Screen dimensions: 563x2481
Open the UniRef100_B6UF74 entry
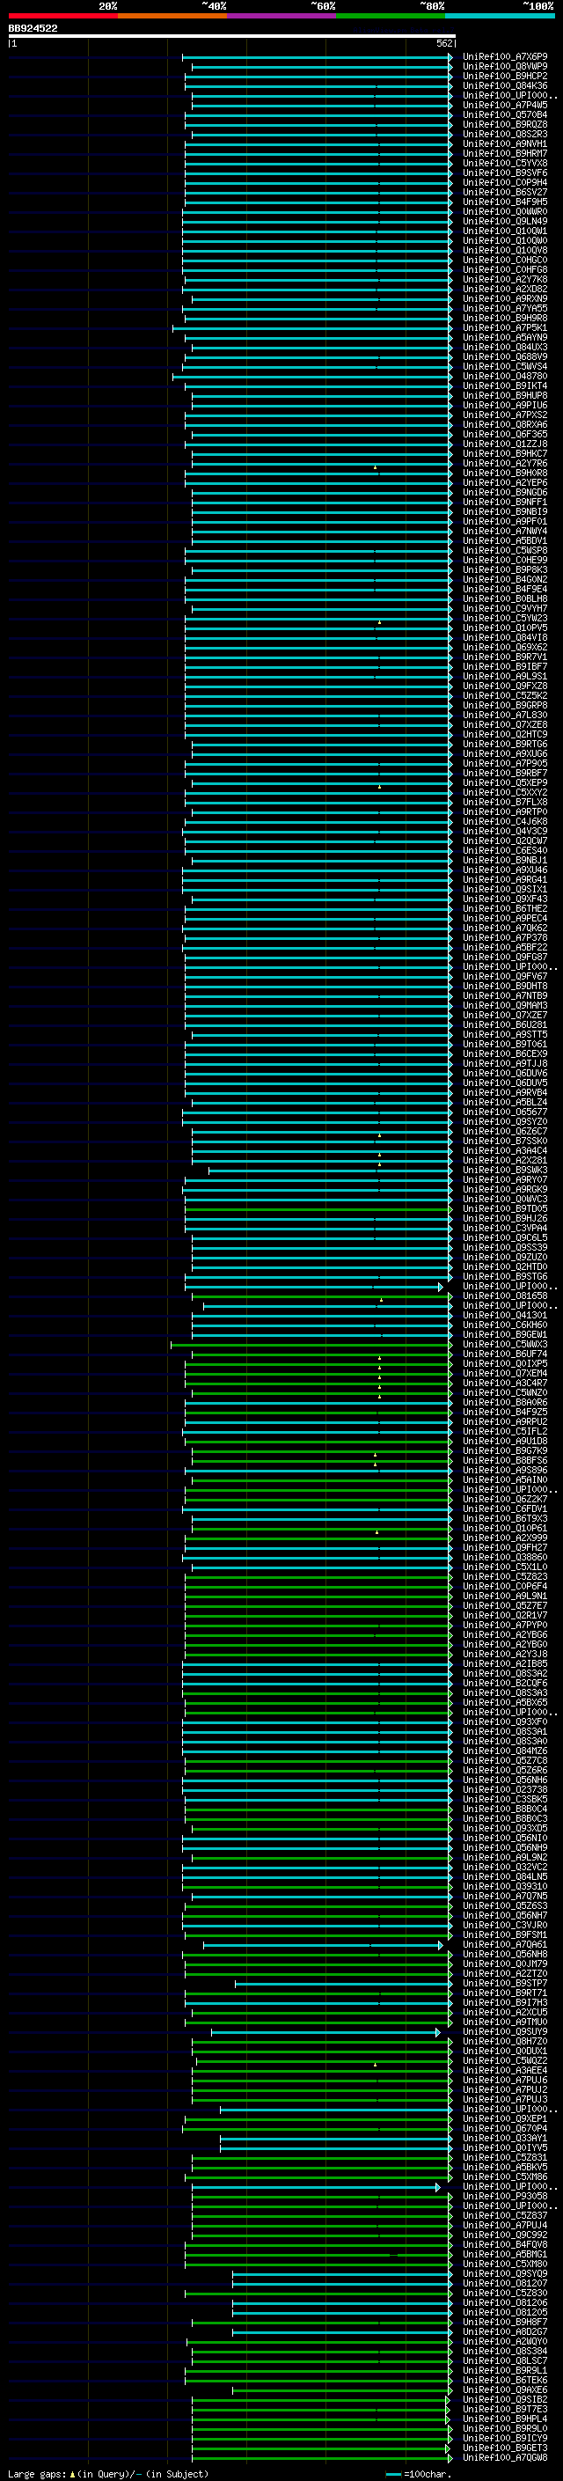coord(505,1354)
